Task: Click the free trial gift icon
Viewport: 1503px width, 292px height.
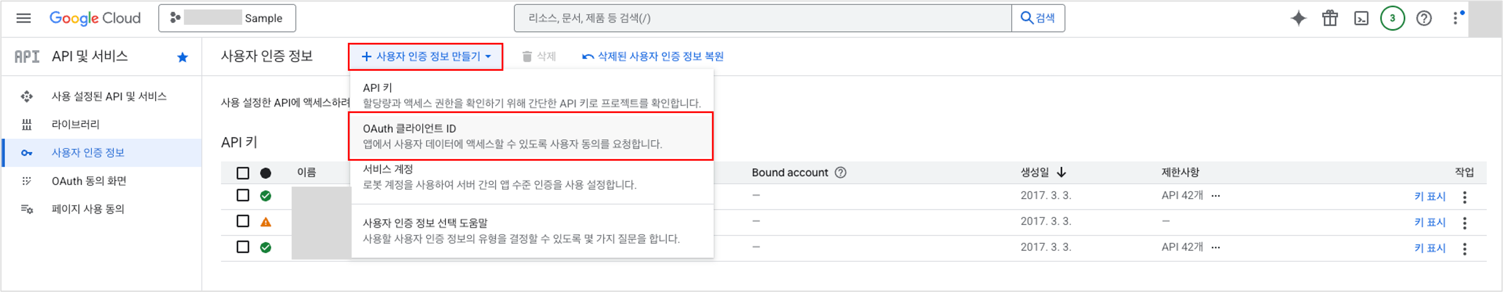Action: coord(1331,18)
